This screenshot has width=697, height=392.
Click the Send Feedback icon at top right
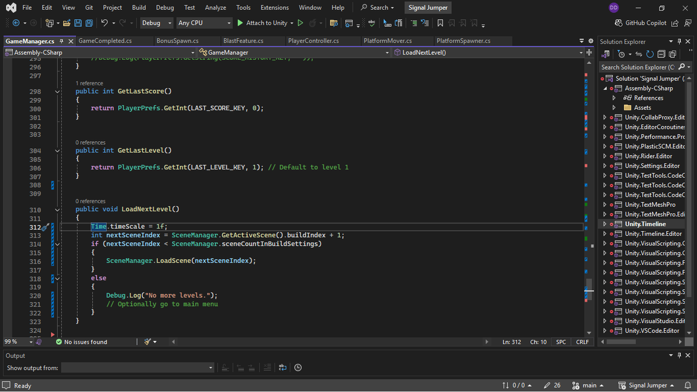687,23
